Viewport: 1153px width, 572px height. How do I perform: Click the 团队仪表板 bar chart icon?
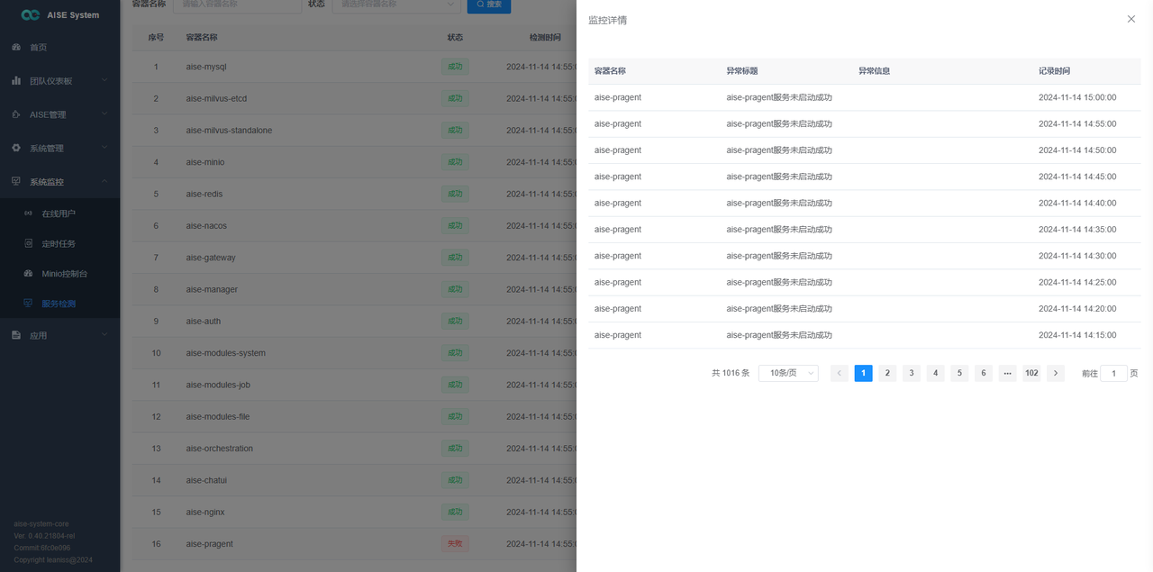(x=16, y=80)
